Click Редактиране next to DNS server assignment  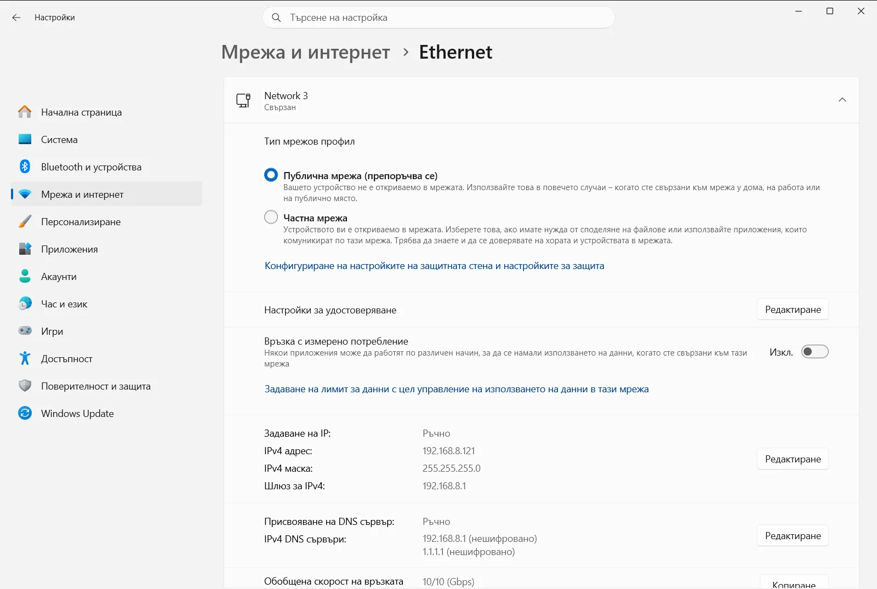793,536
